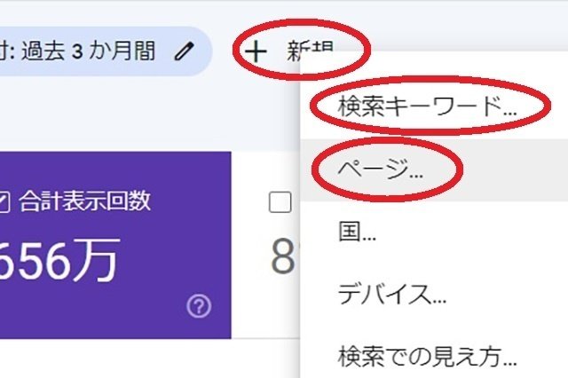568x378 pixels.
Task: Click the plus icon beside 新規
Action: tap(256, 51)
